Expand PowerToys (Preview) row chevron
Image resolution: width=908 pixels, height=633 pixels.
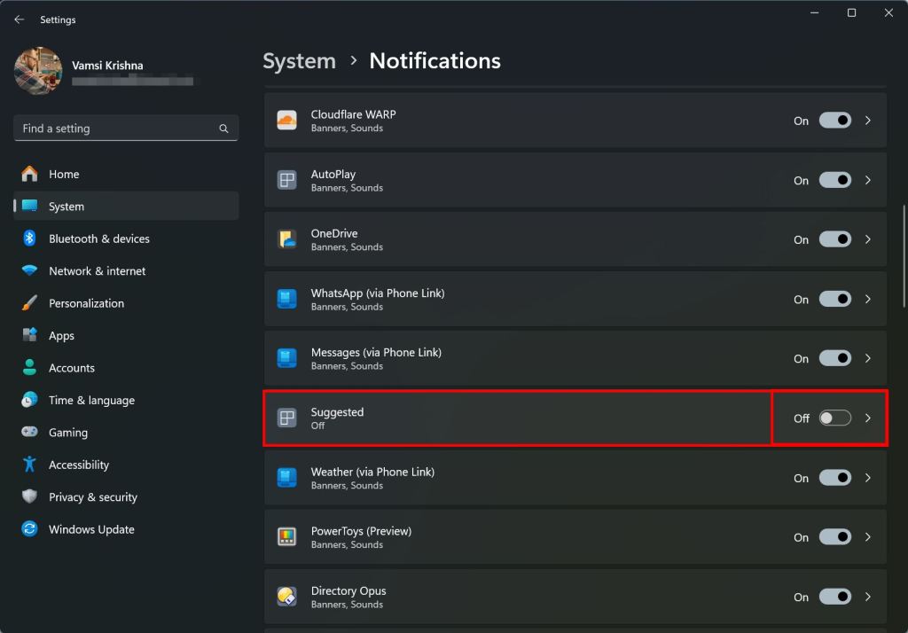868,537
